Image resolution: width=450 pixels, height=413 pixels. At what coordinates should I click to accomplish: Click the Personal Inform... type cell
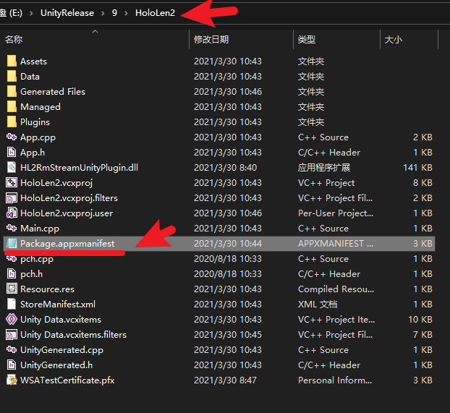click(x=335, y=380)
